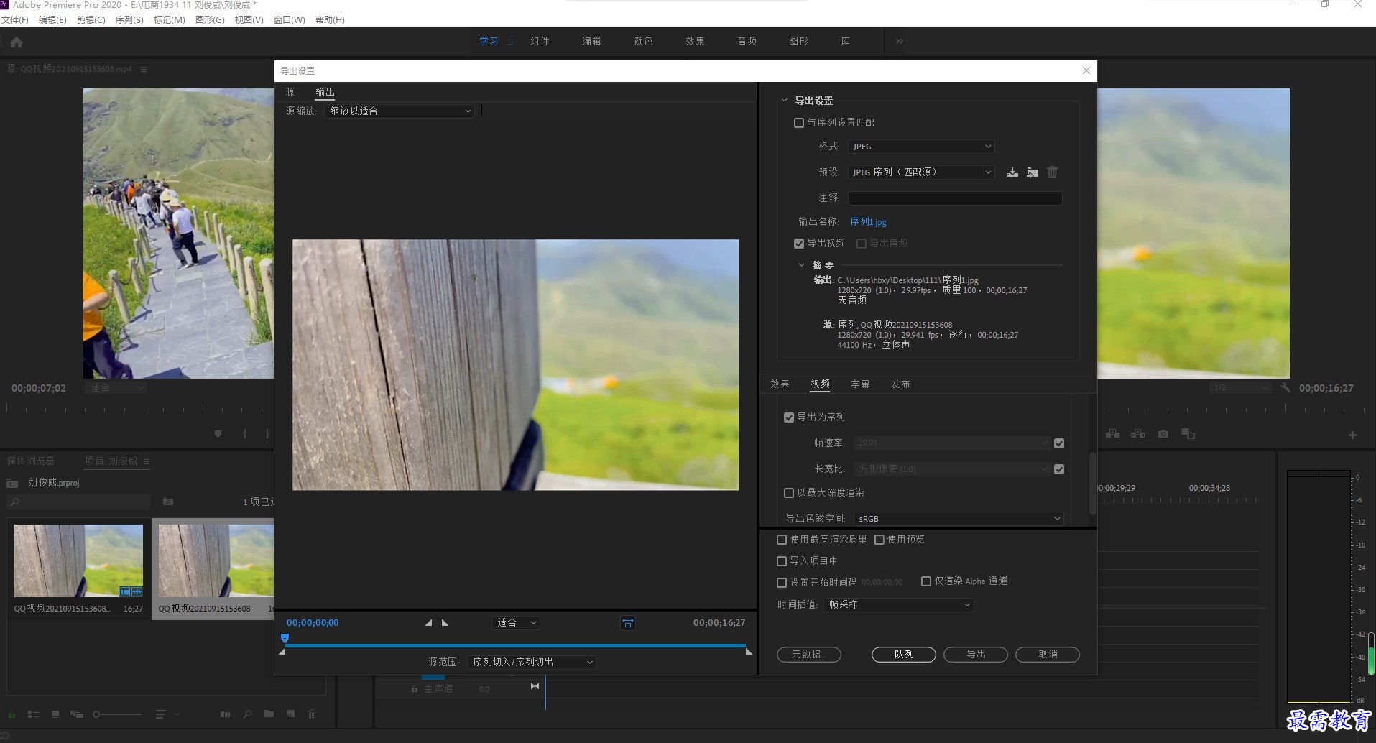Click the Metadata button

tap(809, 655)
